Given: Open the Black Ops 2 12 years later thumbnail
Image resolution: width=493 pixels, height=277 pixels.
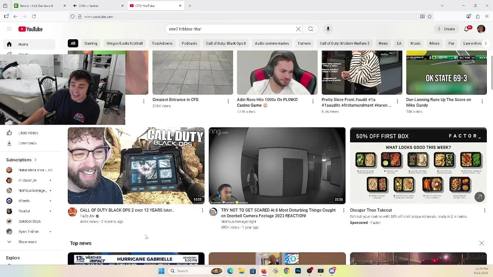Looking at the screenshot, I should coord(136,166).
